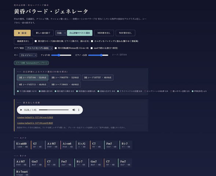Select rank 2 seed 903770 result

click(65, 77)
